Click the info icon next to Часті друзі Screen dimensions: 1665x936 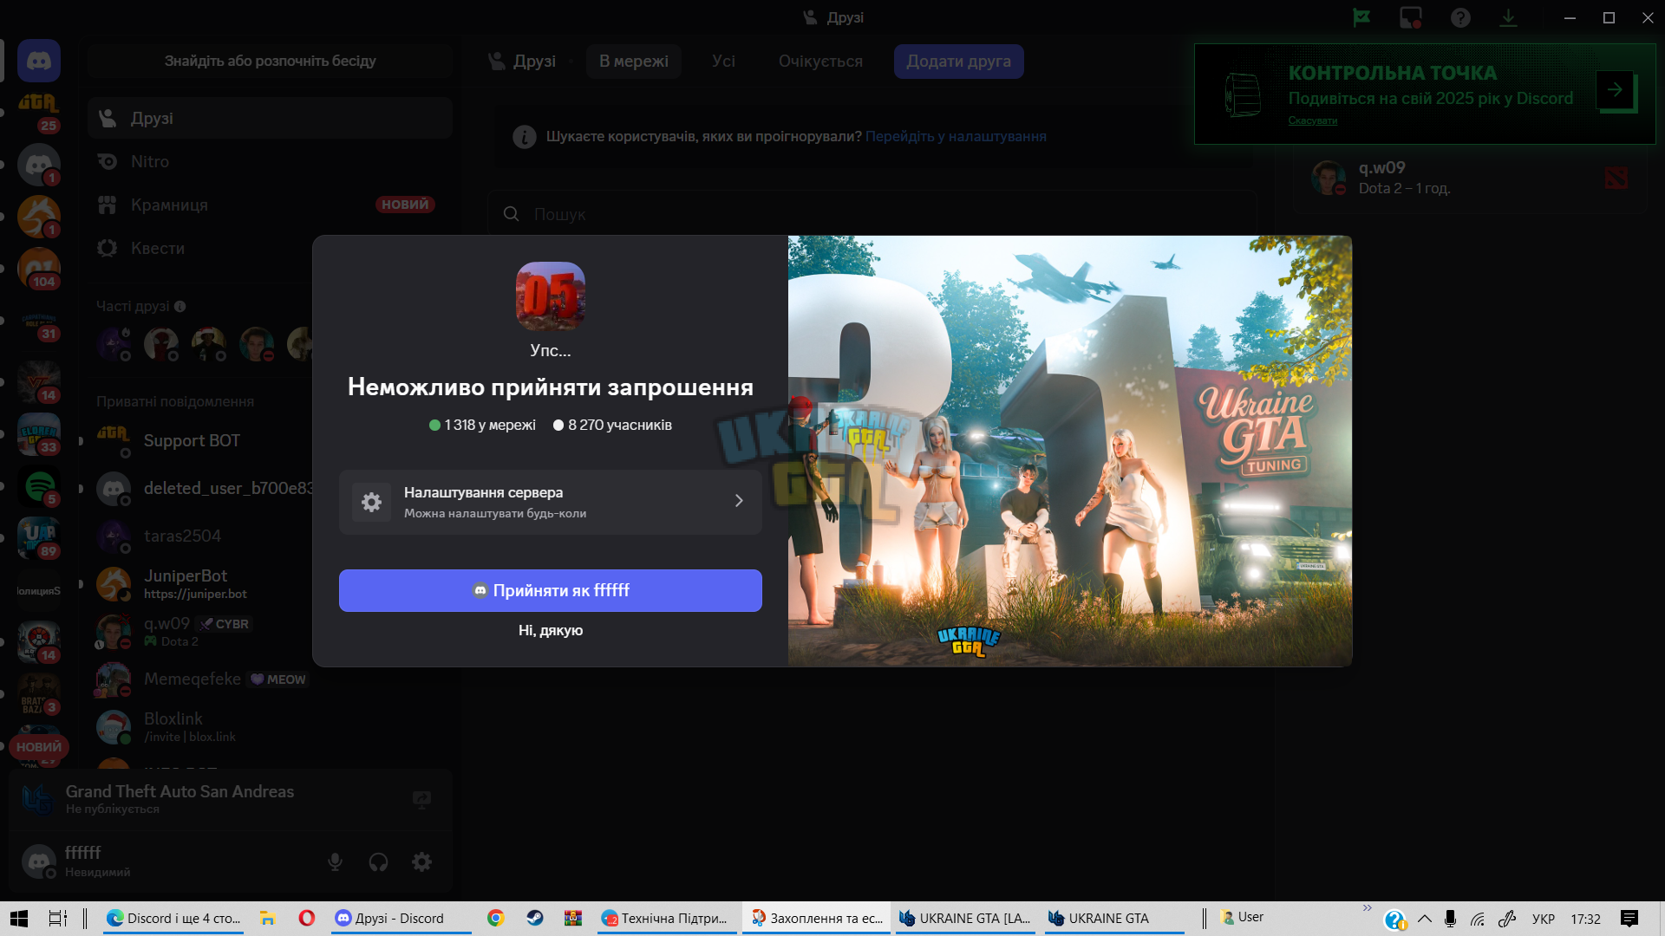tap(180, 306)
